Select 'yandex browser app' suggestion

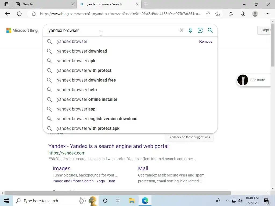[x=130, y=109]
